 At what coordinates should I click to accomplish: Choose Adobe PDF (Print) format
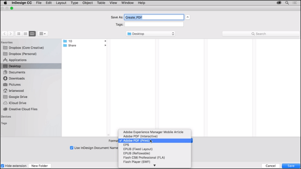(155, 141)
